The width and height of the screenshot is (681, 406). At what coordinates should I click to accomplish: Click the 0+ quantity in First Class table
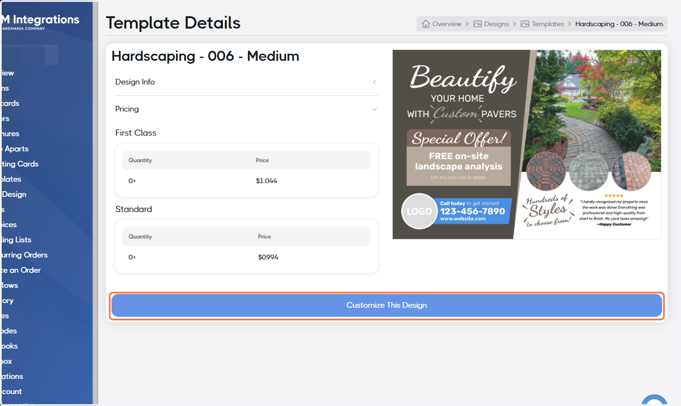click(132, 181)
